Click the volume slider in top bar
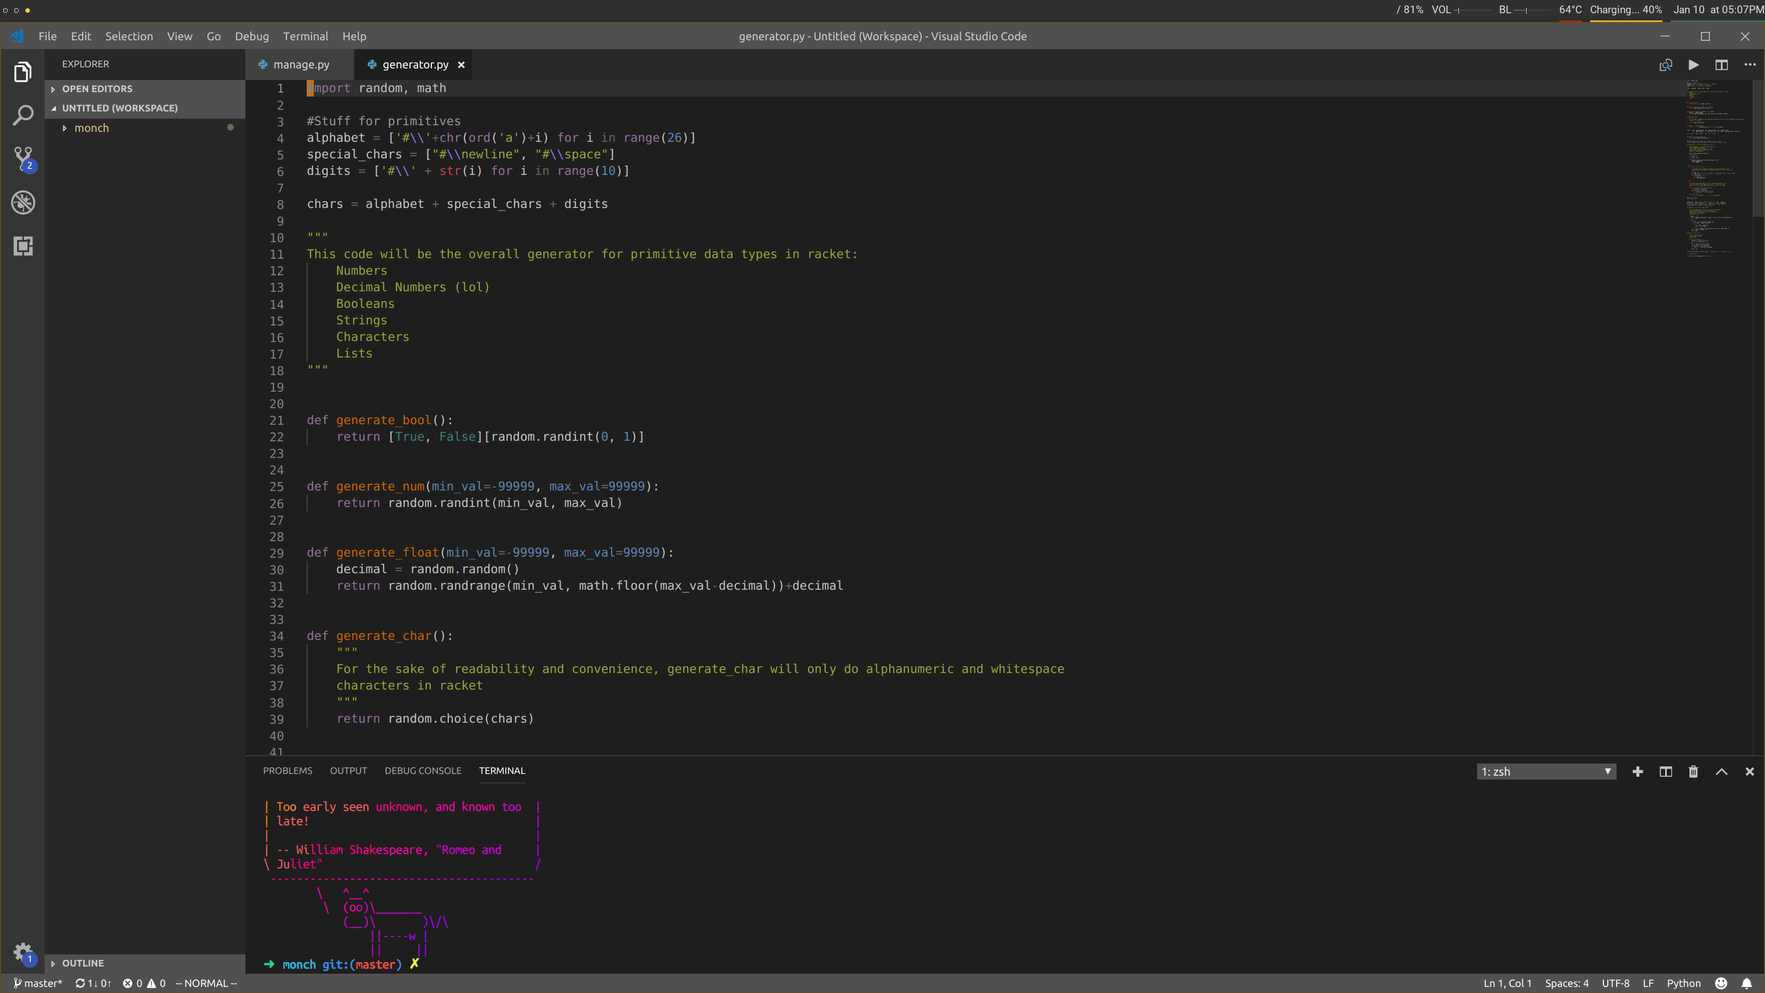 (x=1473, y=10)
